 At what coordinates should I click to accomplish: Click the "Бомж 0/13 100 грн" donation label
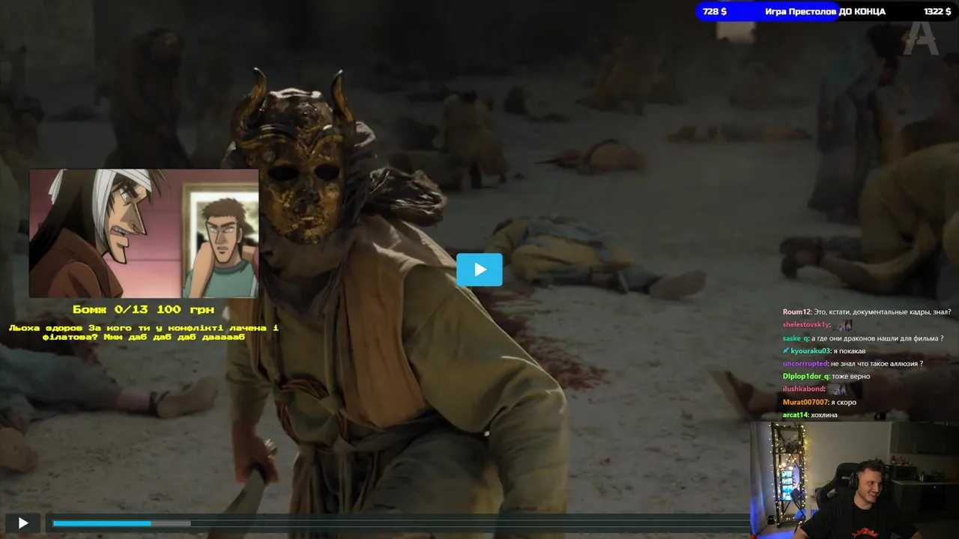coord(143,309)
